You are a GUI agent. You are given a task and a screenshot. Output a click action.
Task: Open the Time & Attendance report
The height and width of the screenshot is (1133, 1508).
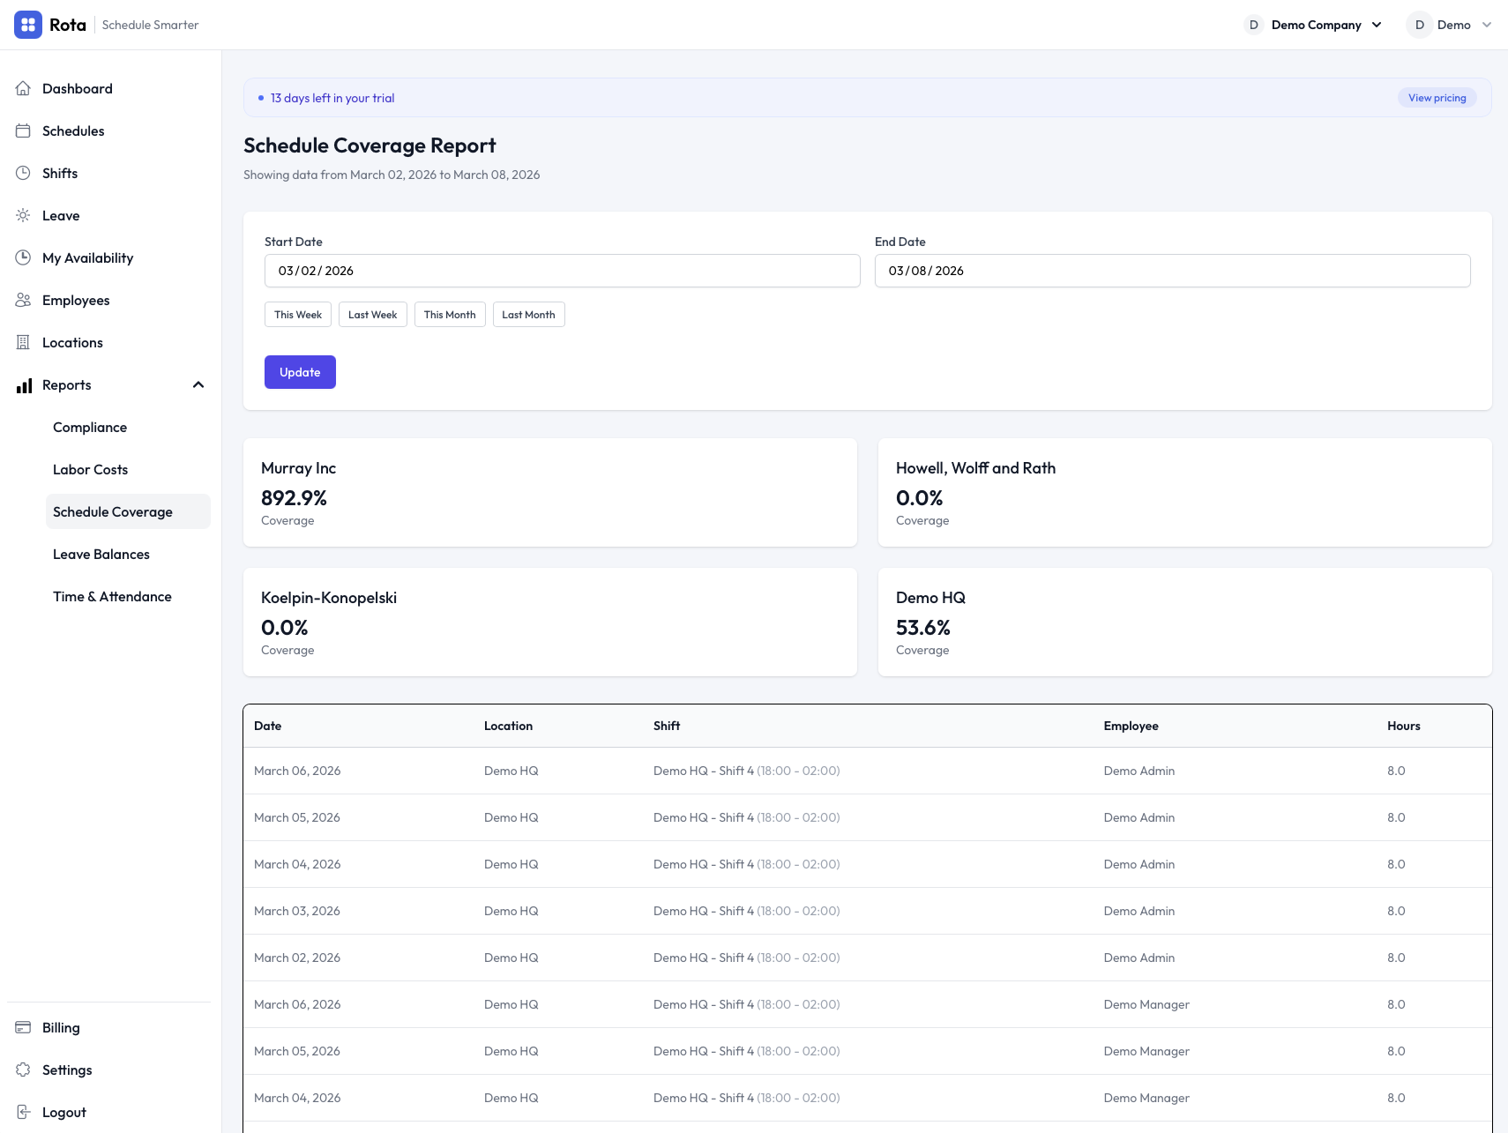[112, 596]
